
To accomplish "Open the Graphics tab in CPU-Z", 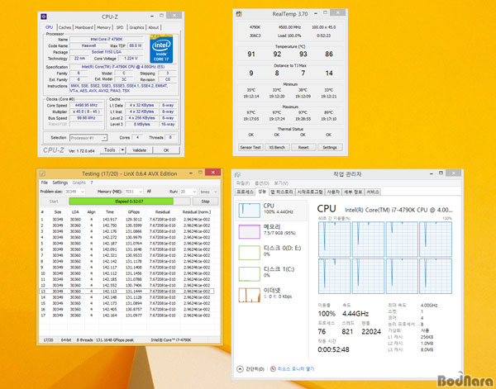I will pyautogui.click(x=136, y=27).
